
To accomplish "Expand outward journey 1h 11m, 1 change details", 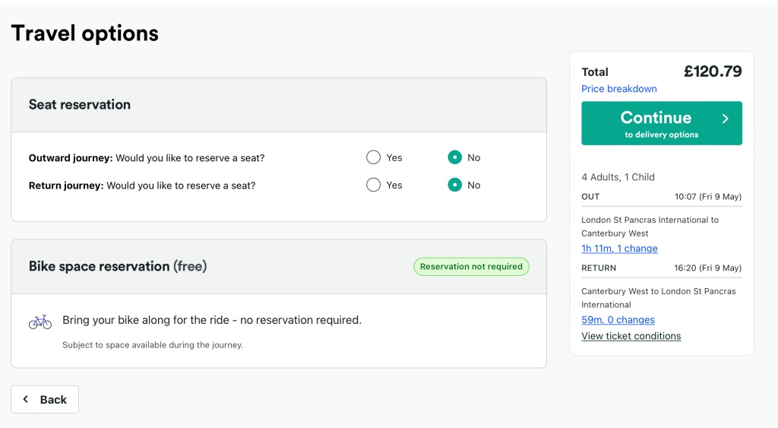I will [619, 249].
